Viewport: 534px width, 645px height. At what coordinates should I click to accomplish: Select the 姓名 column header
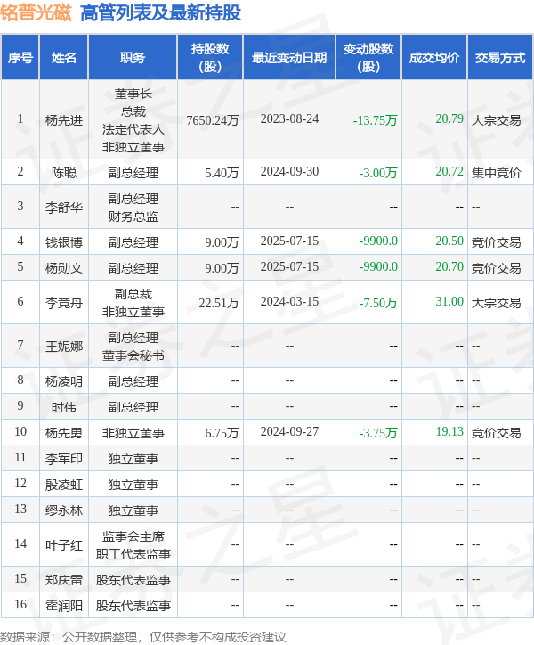pos(64,58)
